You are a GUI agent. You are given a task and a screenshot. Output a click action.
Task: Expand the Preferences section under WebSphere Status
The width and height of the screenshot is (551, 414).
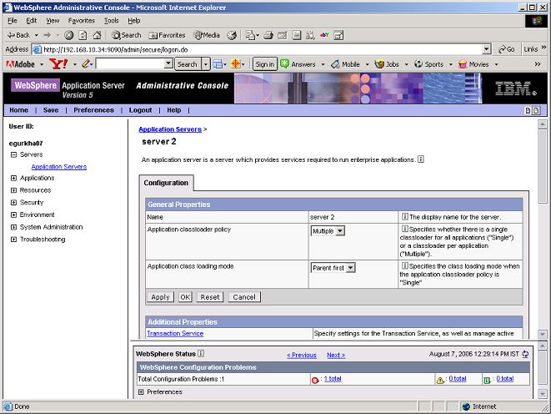[x=141, y=391]
